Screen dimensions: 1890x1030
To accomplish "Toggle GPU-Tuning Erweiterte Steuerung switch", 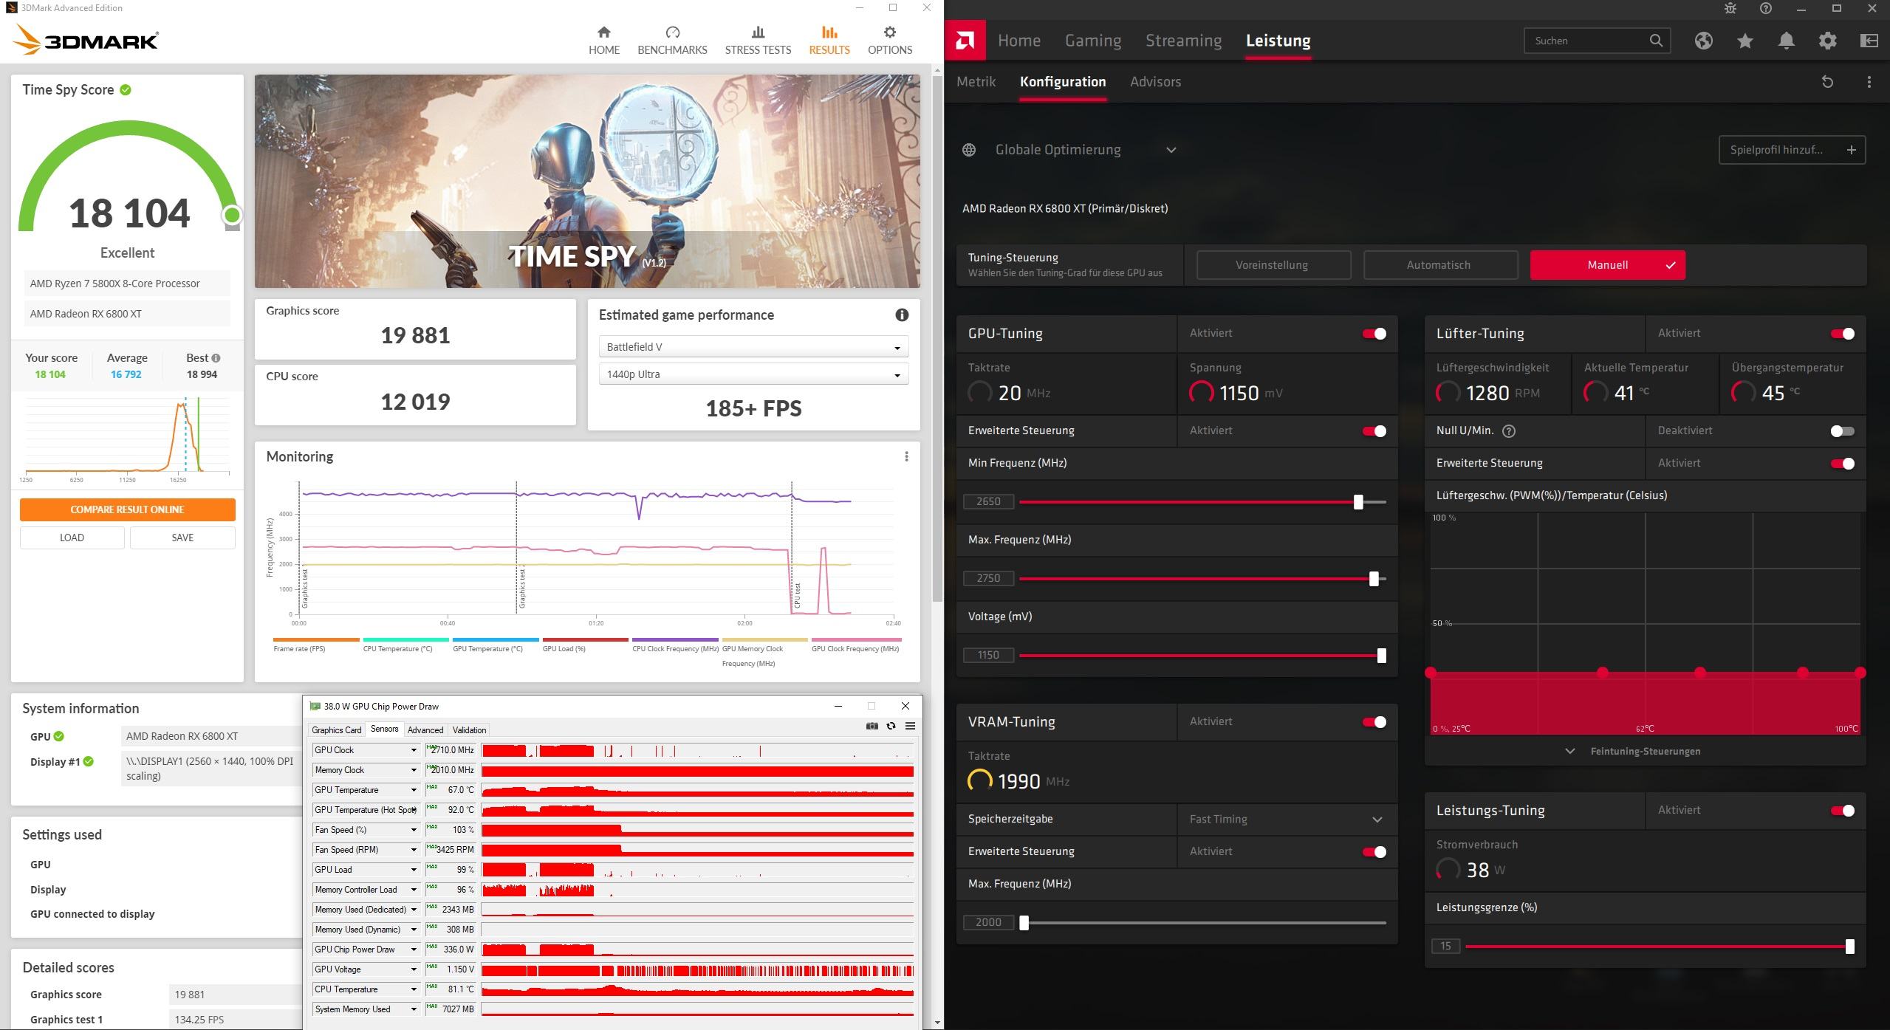I will pyautogui.click(x=1374, y=431).
